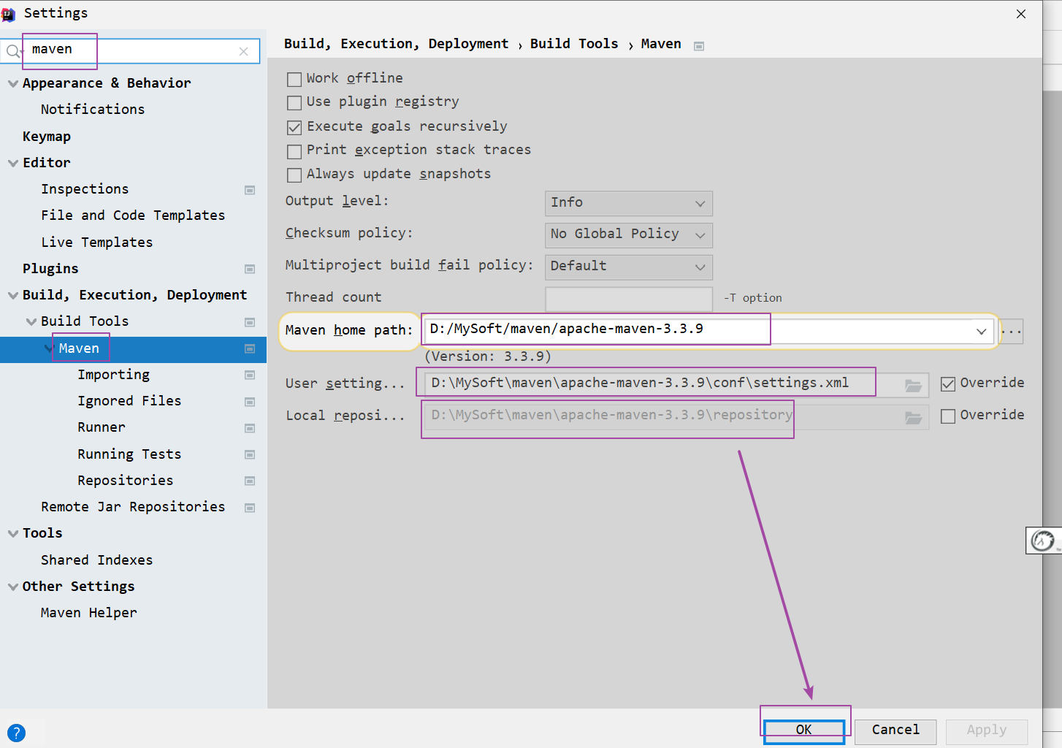This screenshot has height=748, width=1062.
Task: Clear the maven search text with X icon
Action: point(243,51)
